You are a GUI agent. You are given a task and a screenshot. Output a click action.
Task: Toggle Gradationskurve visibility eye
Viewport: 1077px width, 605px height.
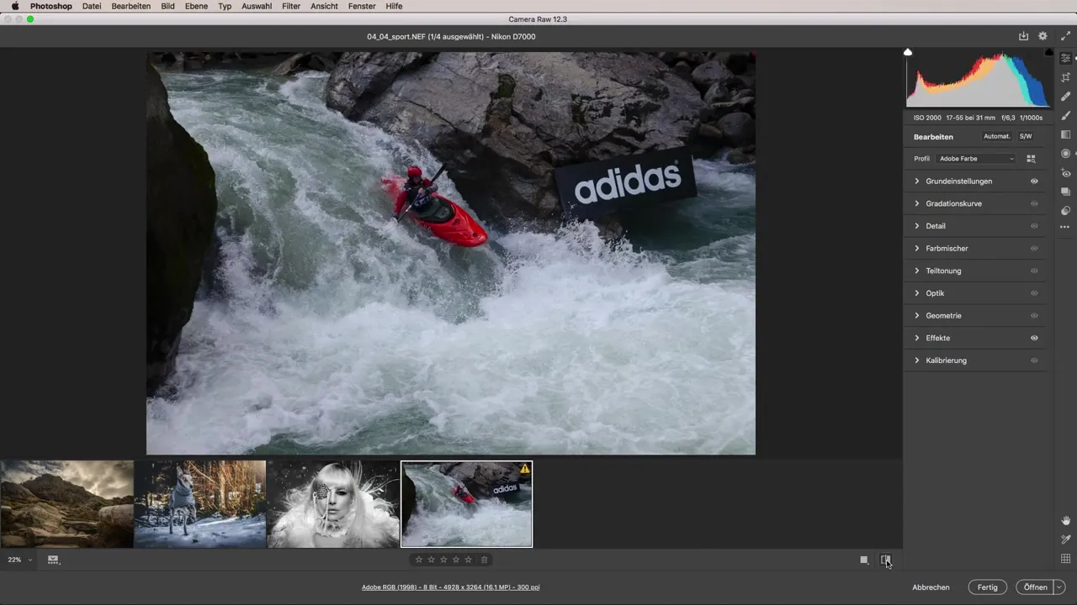click(1034, 203)
